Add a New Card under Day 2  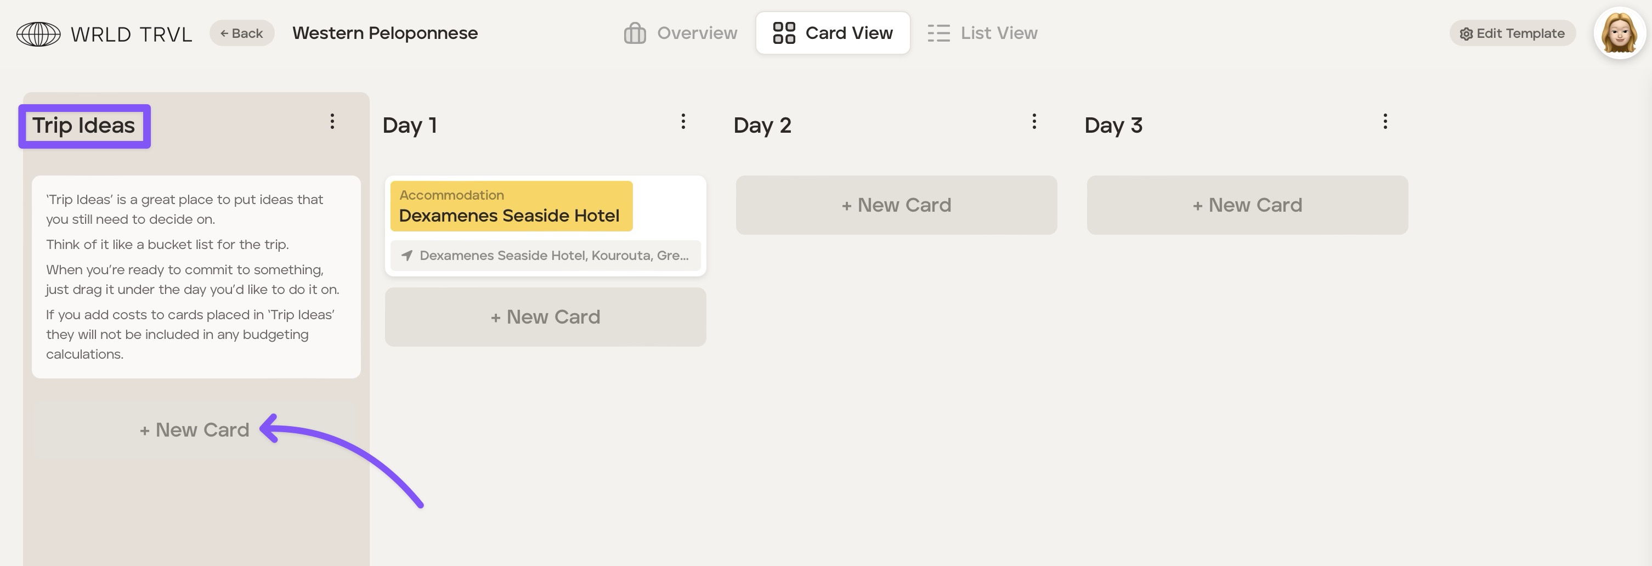tap(896, 205)
